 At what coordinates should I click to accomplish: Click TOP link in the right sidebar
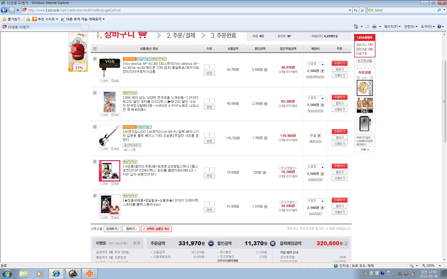365,150
